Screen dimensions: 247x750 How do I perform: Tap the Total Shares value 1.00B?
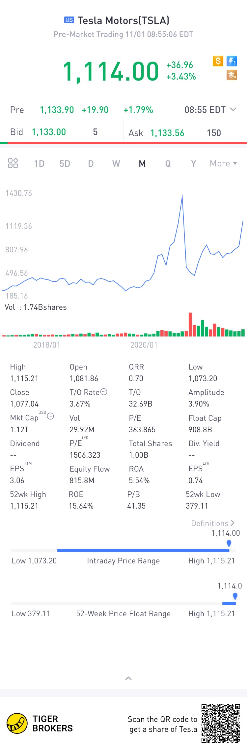point(139,455)
